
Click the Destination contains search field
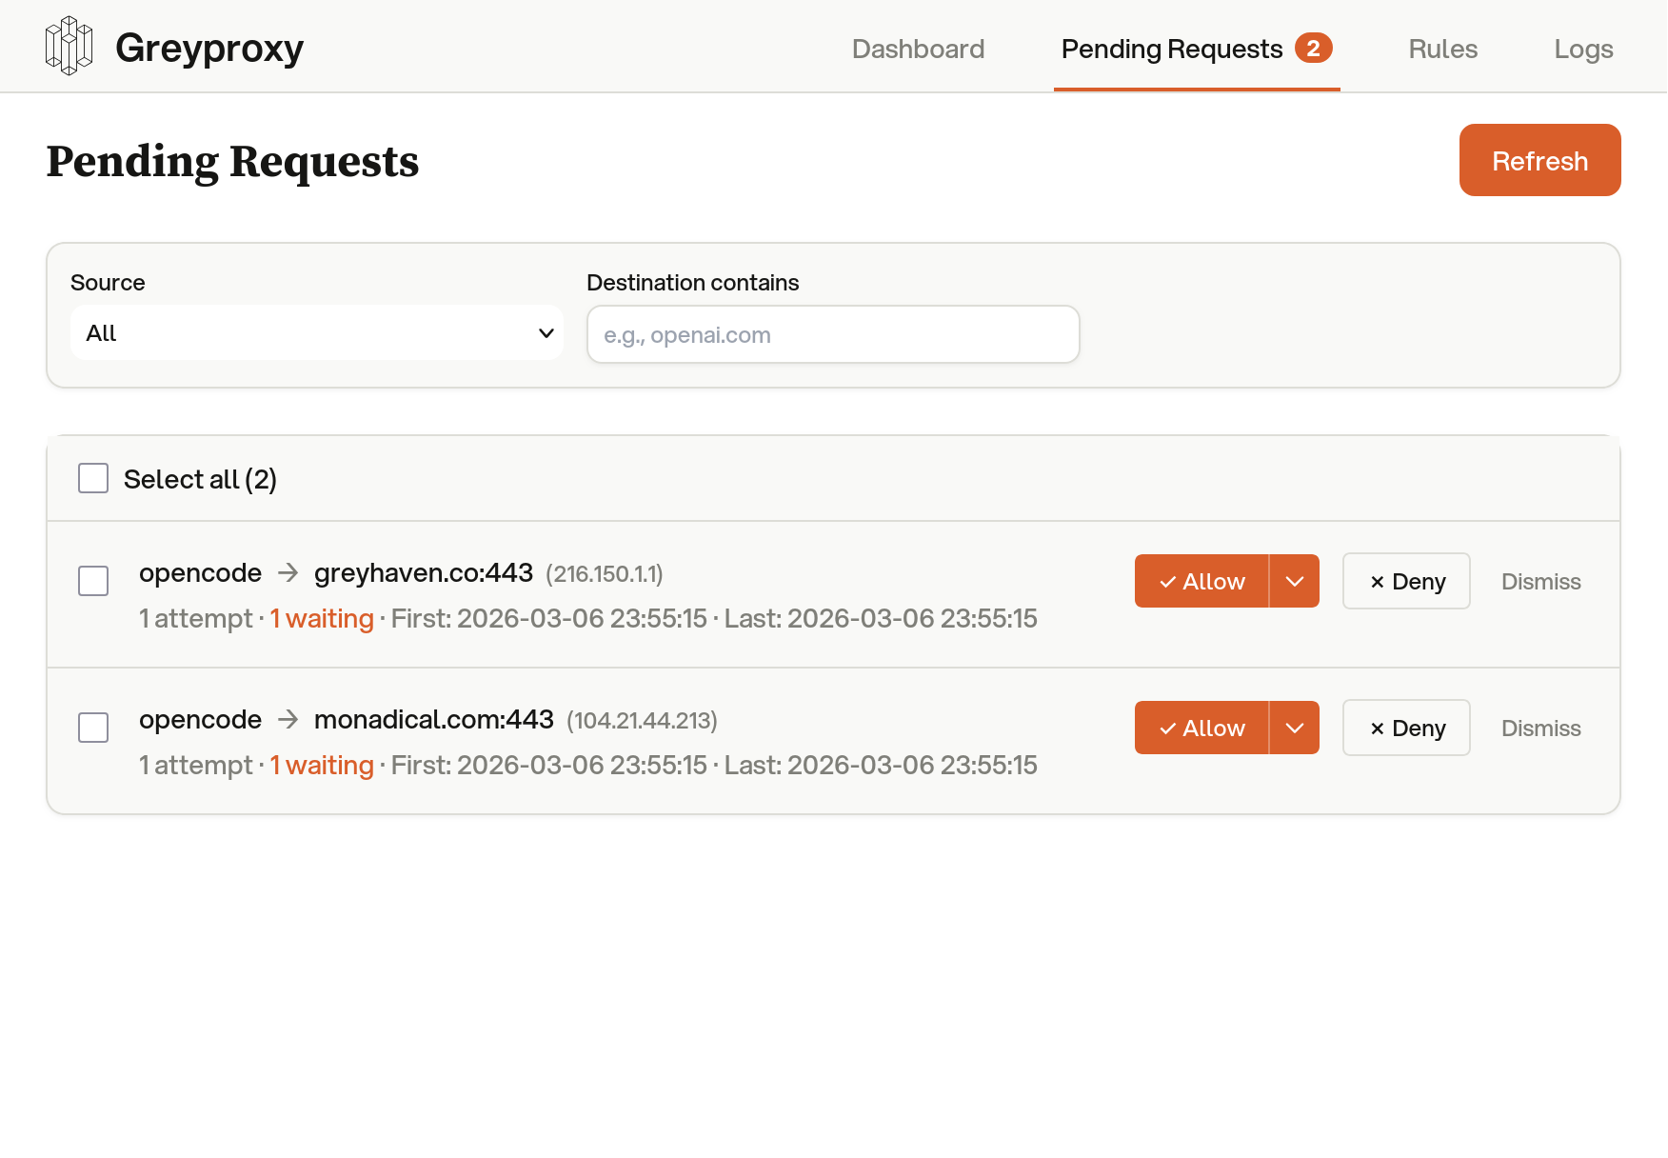[x=832, y=334]
